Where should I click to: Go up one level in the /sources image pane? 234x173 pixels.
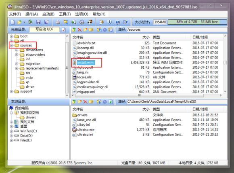[74, 30]
